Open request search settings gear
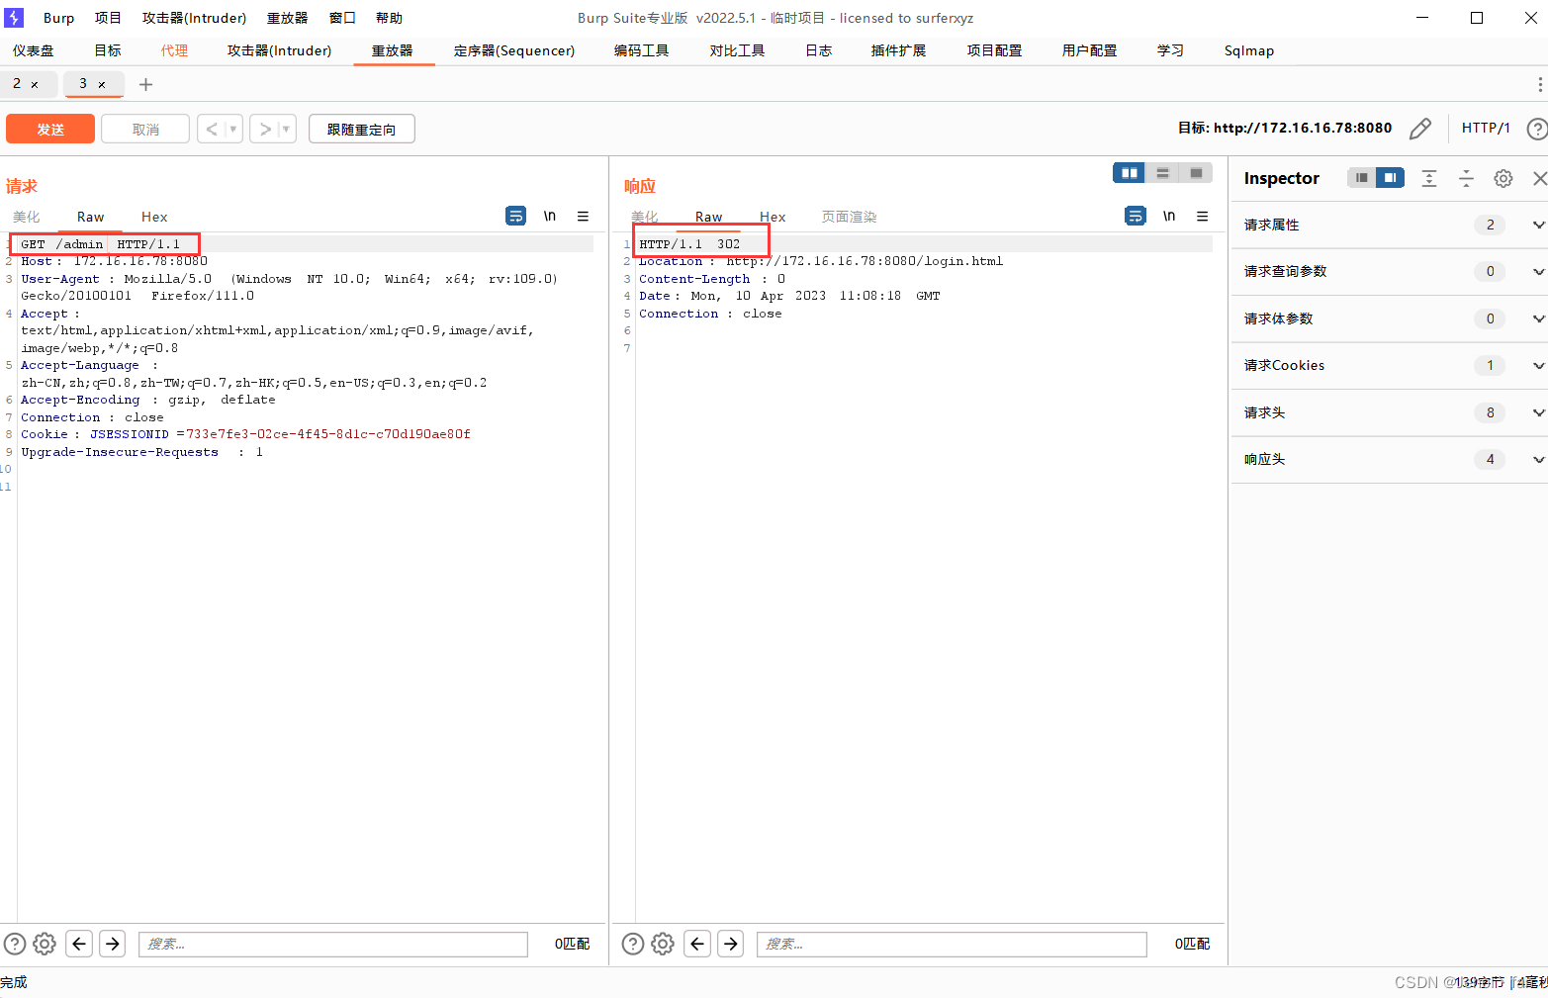This screenshot has width=1548, height=998. (x=45, y=944)
